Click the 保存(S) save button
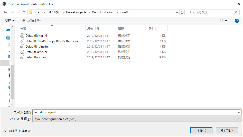This screenshot has height=137, width=243. click(x=201, y=130)
